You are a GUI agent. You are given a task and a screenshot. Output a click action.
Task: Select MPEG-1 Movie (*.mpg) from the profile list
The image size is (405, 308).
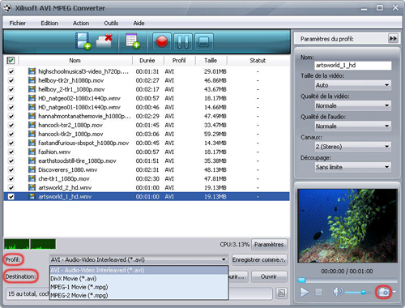[139, 287]
